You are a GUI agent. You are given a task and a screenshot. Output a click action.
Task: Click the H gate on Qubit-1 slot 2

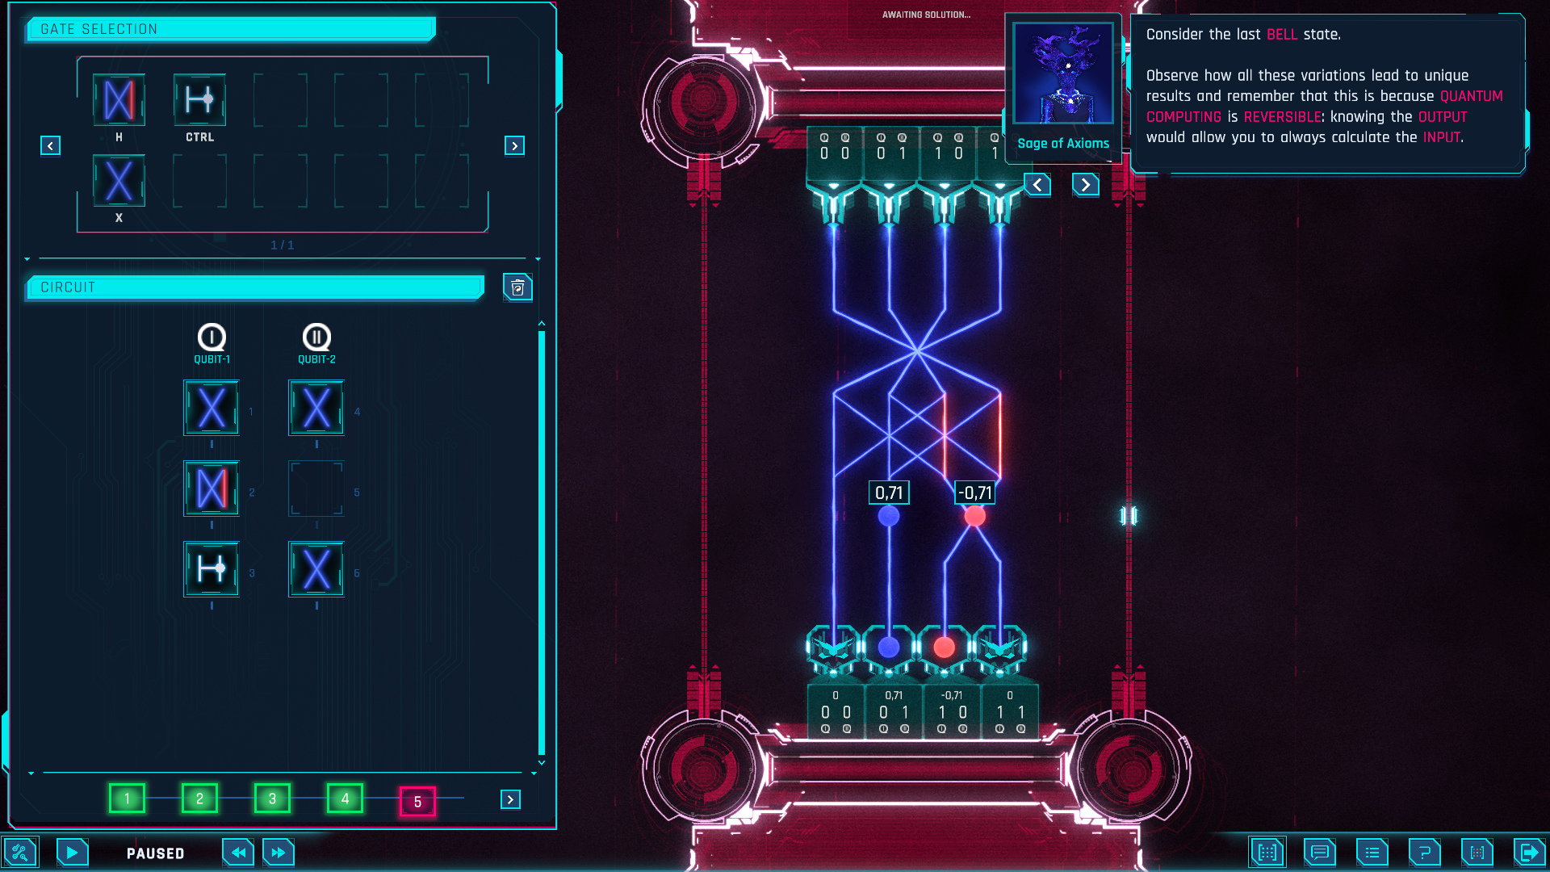(212, 488)
